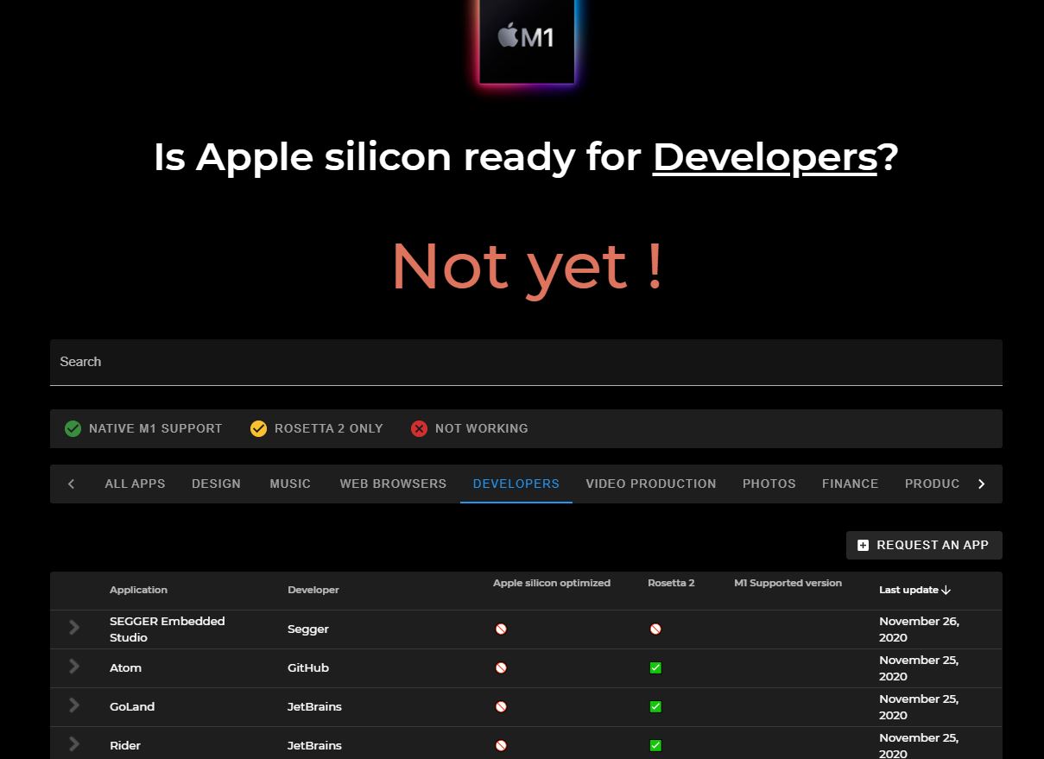Viewport: 1044px width, 759px height.
Task: Click the green Native M1 Support check icon
Action: tap(73, 428)
